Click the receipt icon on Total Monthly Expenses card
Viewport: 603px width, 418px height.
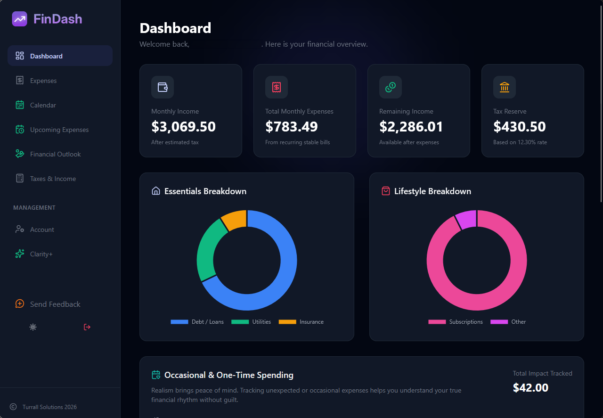pyautogui.click(x=277, y=87)
